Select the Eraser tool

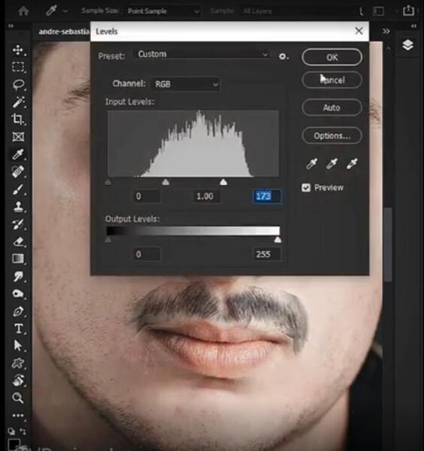18,241
